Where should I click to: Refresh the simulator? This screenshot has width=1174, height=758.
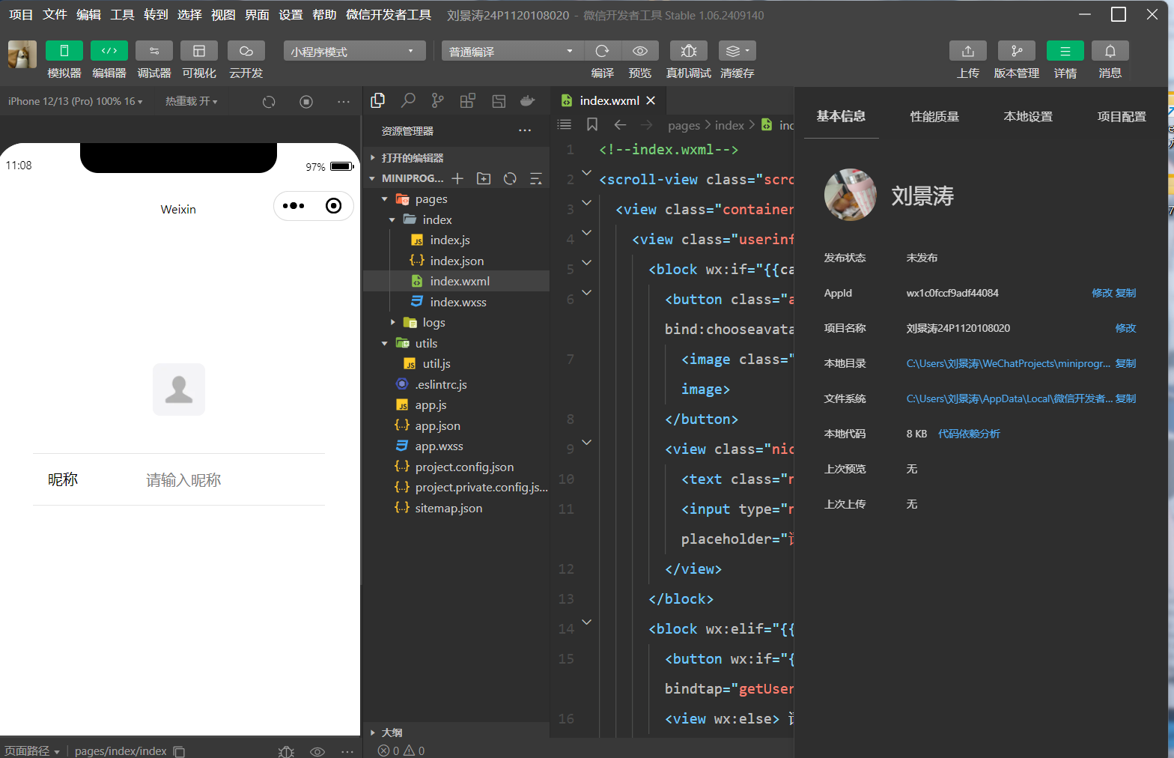pyautogui.click(x=269, y=102)
